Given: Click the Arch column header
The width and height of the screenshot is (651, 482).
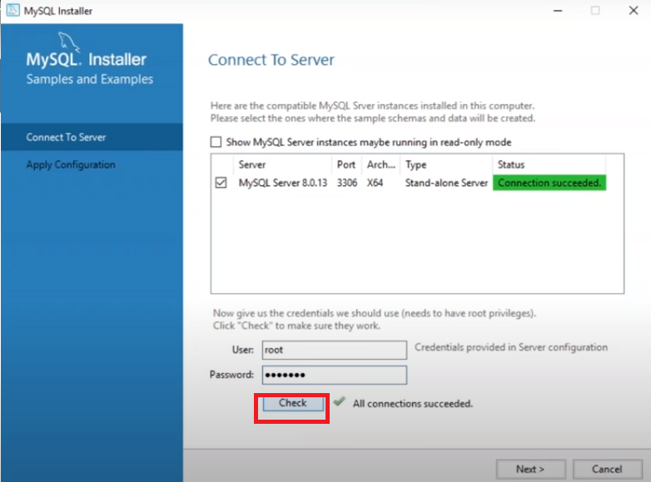Looking at the screenshot, I should 380,165.
